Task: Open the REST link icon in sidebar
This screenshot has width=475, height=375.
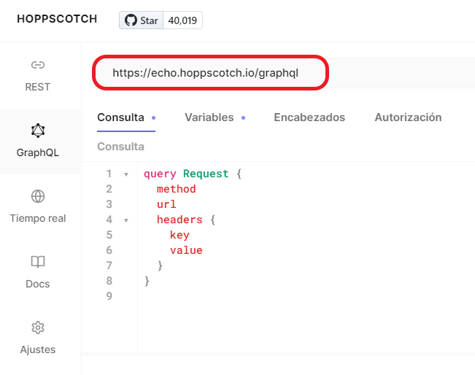Action: coord(38,65)
